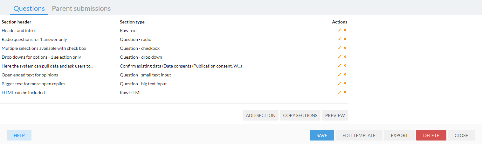482x144 pixels.
Task: Click the Add Section button
Action: pyautogui.click(x=261, y=115)
